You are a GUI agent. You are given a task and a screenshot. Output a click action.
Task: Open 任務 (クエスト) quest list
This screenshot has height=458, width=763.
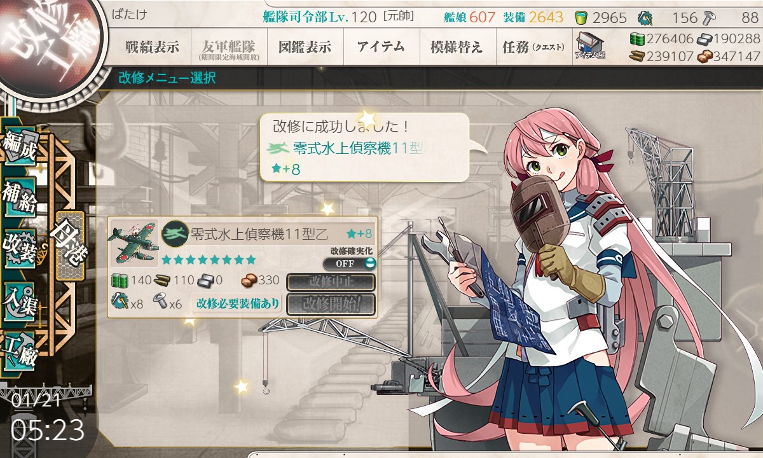(533, 46)
